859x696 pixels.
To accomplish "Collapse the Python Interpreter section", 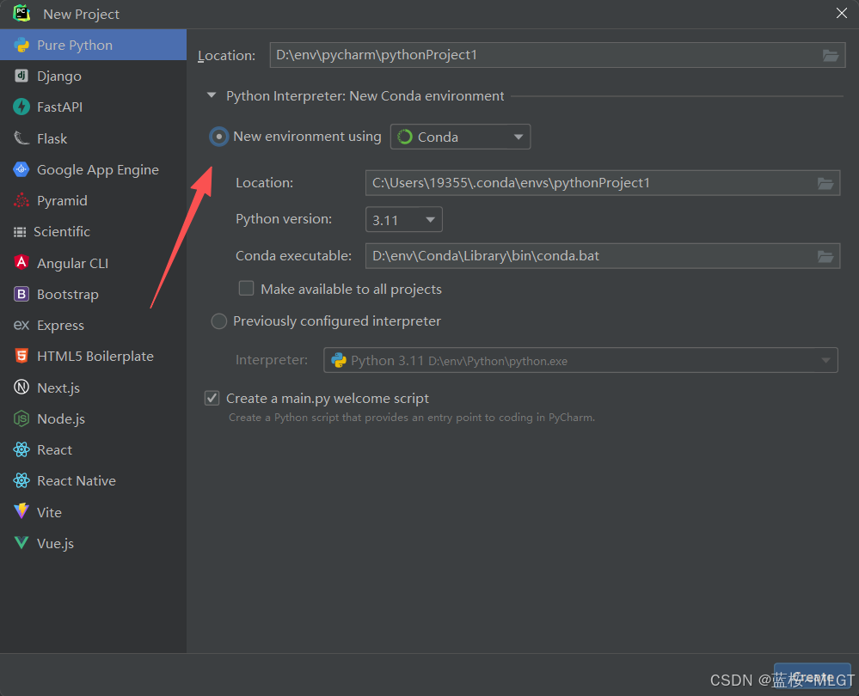I will pyautogui.click(x=211, y=95).
